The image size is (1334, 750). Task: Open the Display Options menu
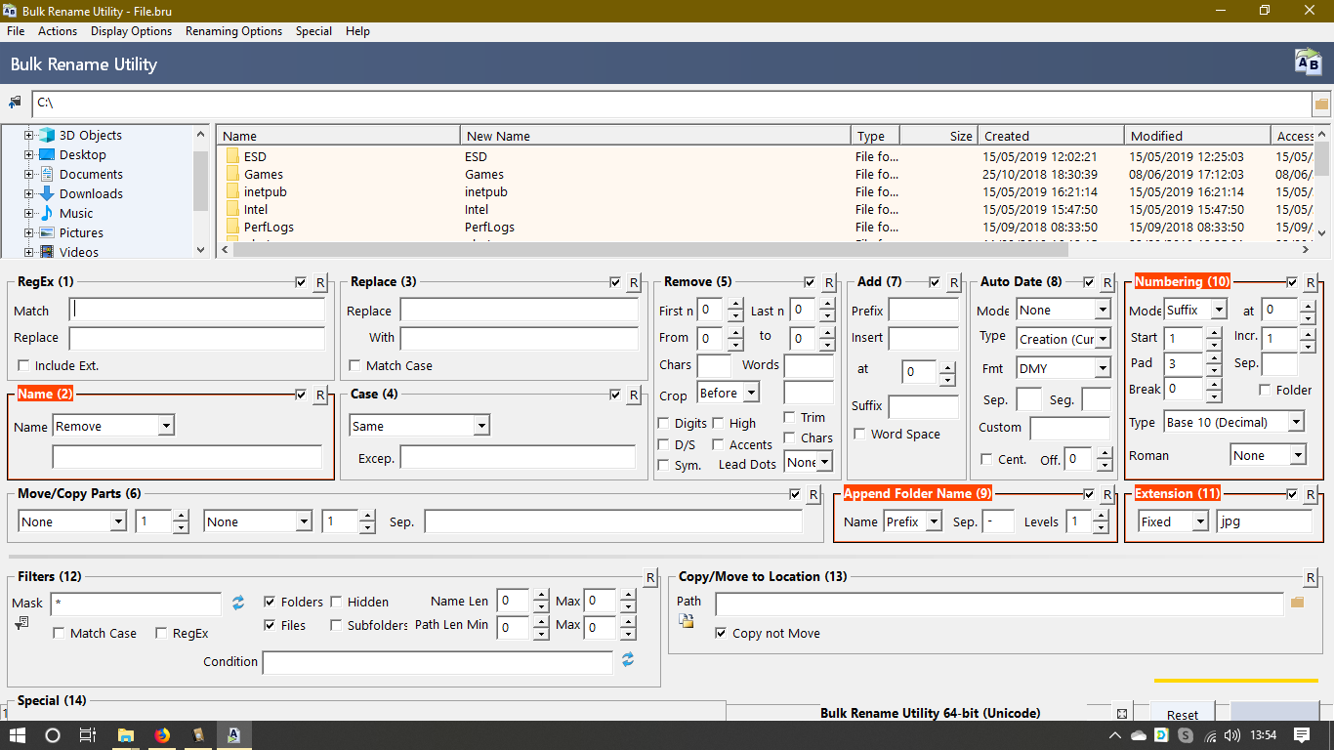click(131, 31)
